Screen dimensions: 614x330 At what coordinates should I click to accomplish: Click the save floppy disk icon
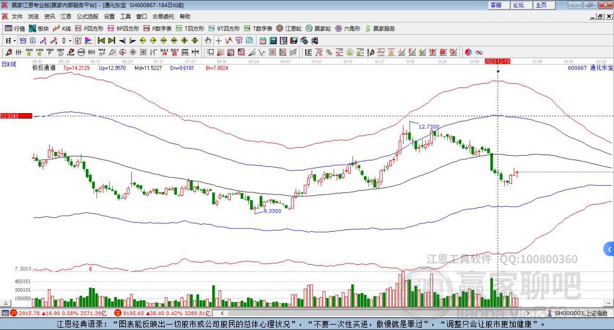[294, 41]
